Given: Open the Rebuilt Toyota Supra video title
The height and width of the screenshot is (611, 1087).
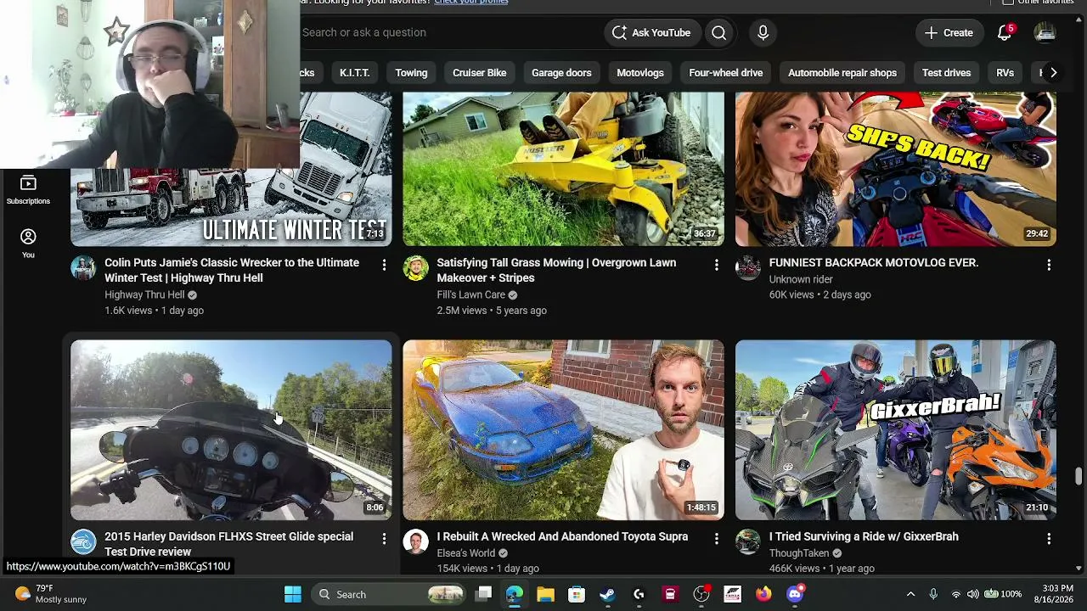Looking at the screenshot, I should pyautogui.click(x=562, y=536).
